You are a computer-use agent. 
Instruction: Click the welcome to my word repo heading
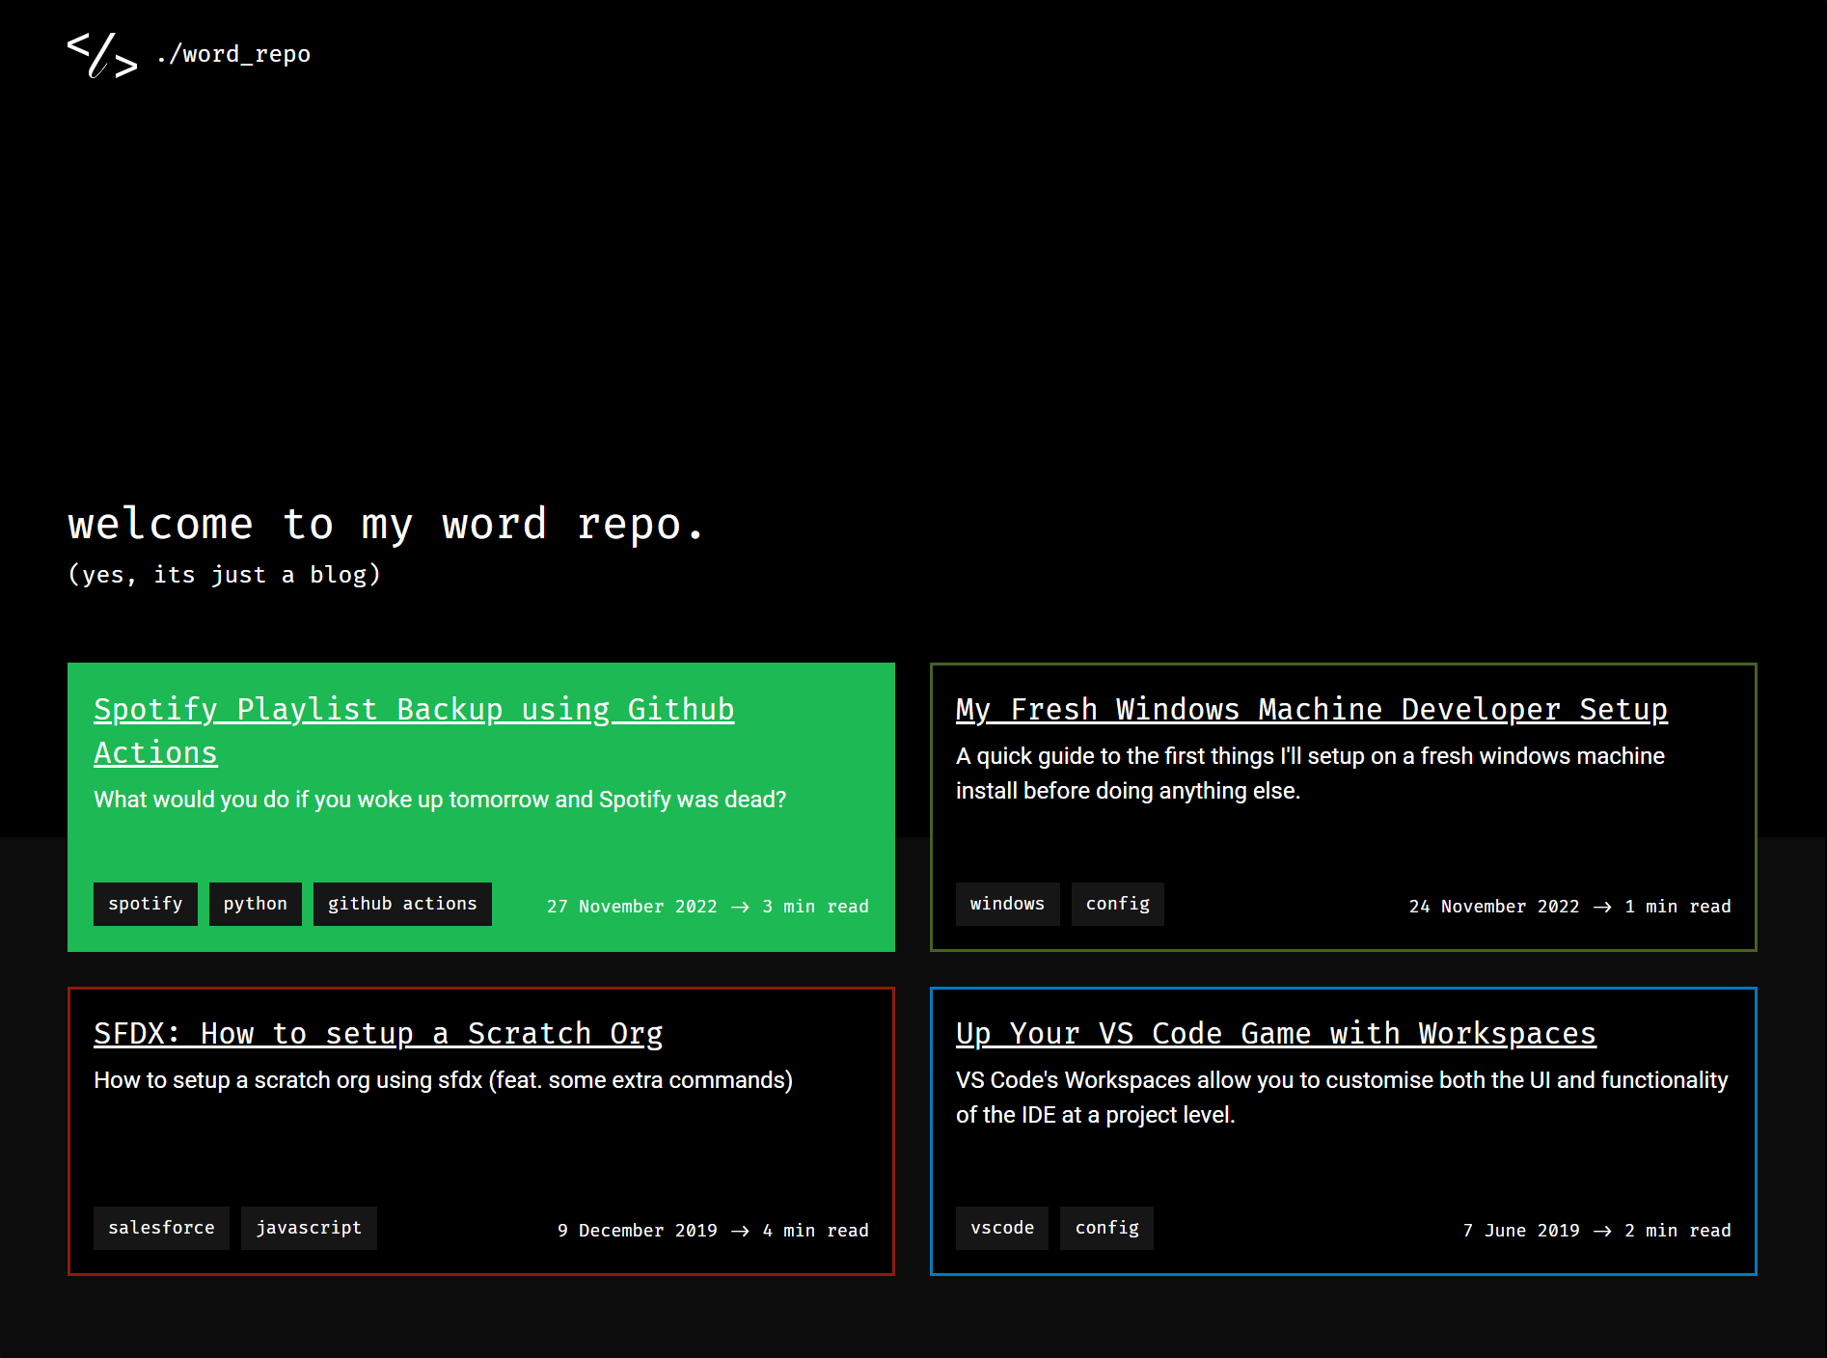384,524
